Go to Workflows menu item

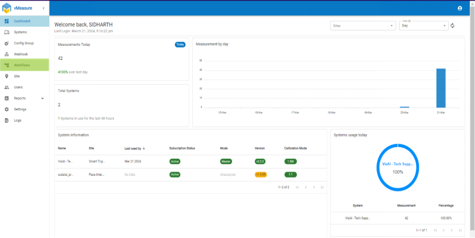click(x=24, y=65)
